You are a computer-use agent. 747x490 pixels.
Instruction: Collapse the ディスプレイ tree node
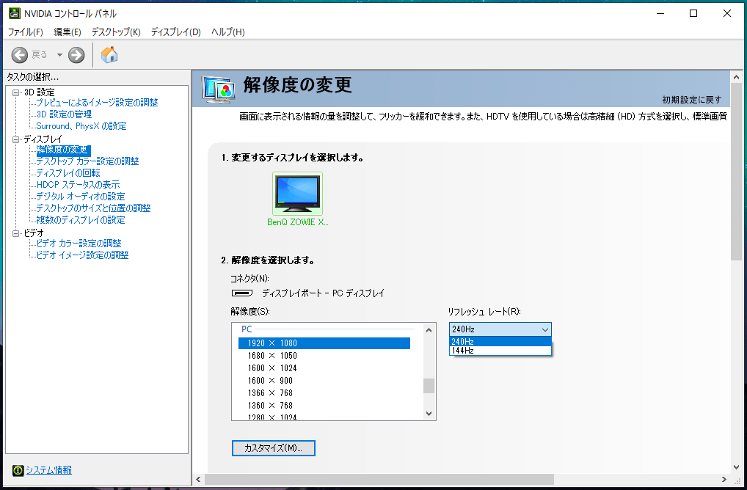(15, 139)
